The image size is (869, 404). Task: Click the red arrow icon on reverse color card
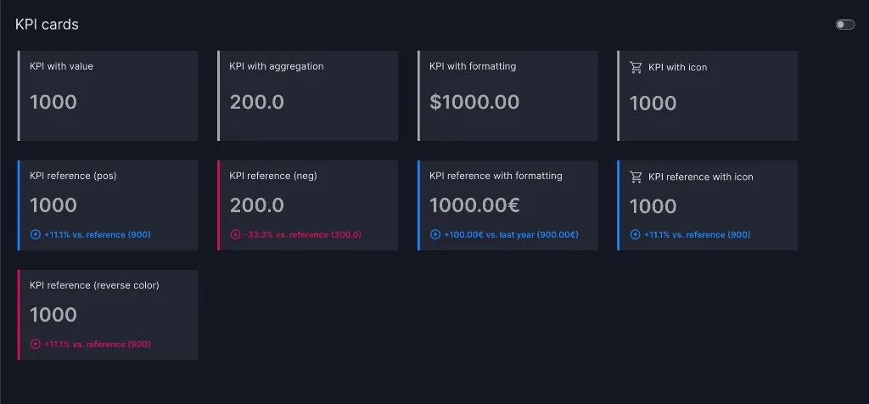(35, 344)
